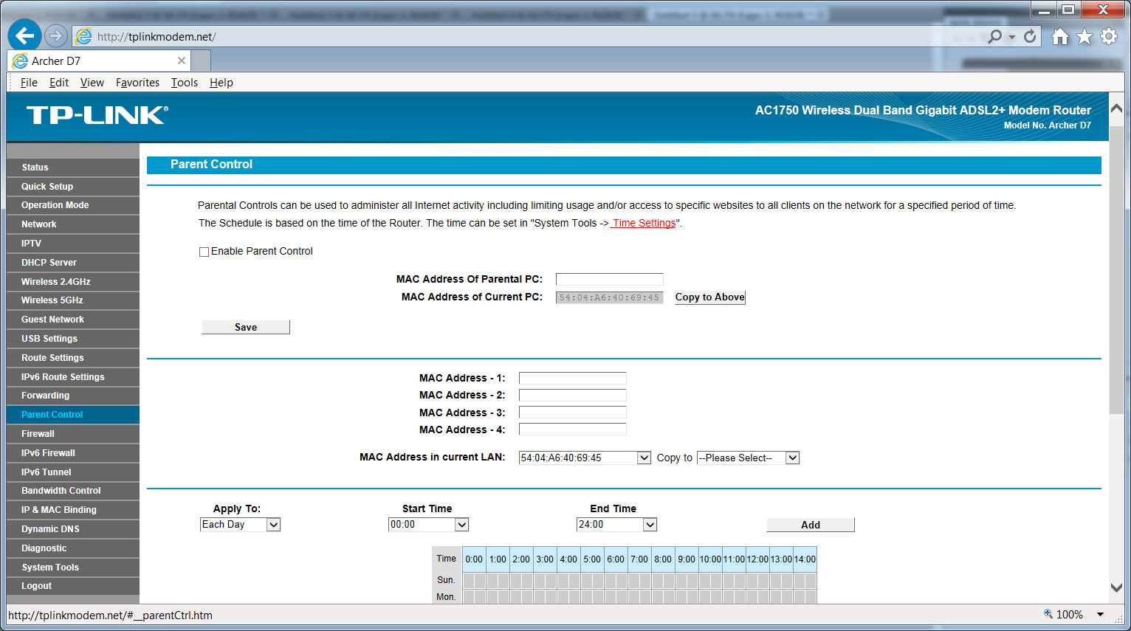Click MAC Address Of Parental PC field
This screenshot has width=1131, height=631.
(x=610, y=279)
